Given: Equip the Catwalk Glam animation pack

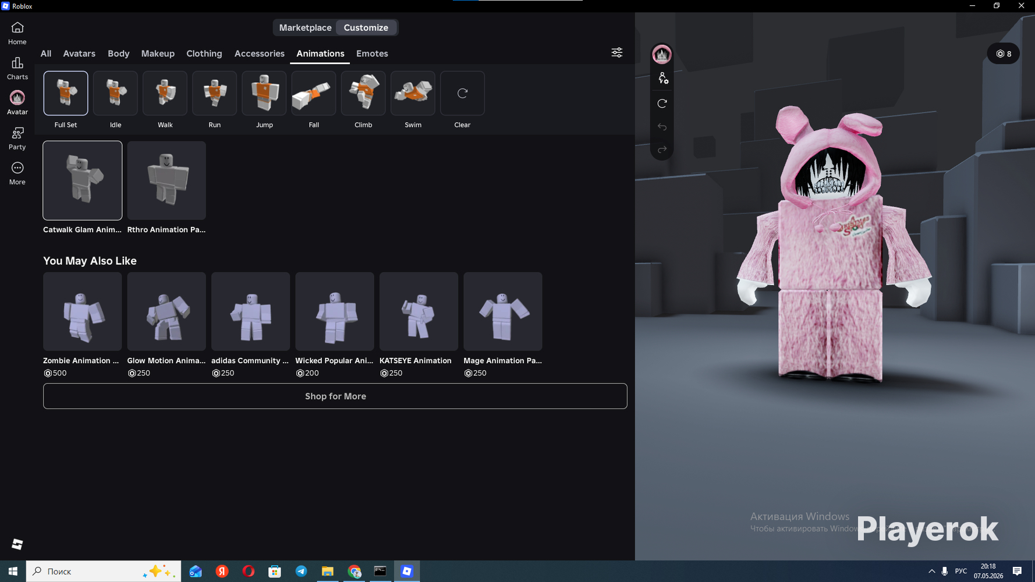Looking at the screenshot, I should coord(83,180).
